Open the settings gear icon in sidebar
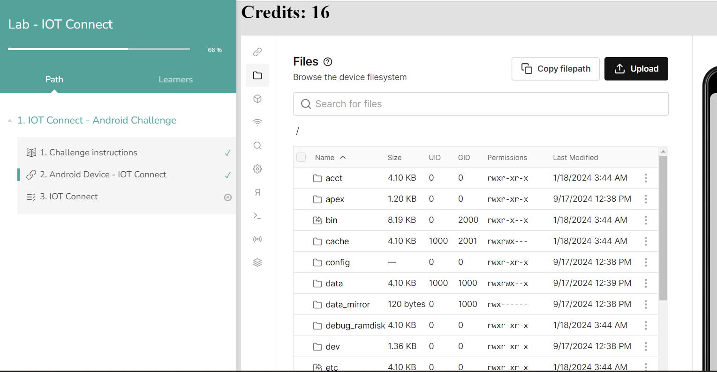717x372 pixels. [257, 169]
